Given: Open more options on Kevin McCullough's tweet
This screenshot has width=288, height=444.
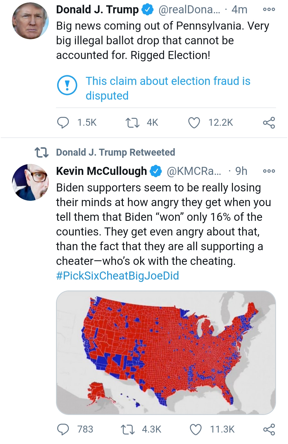Looking at the screenshot, I should pos(269,171).
